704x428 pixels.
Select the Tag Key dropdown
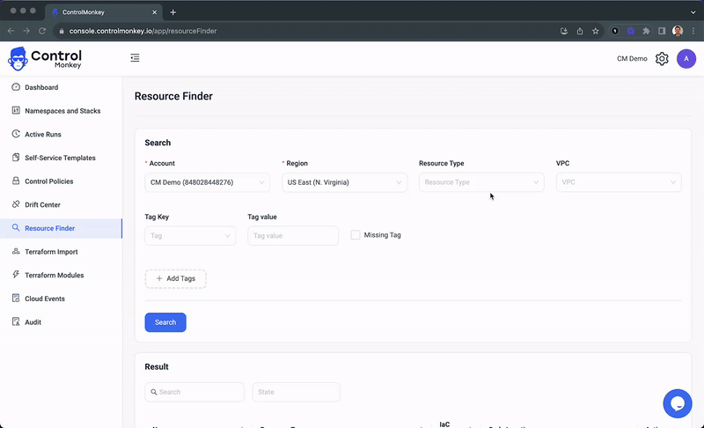[x=190, y=236]
